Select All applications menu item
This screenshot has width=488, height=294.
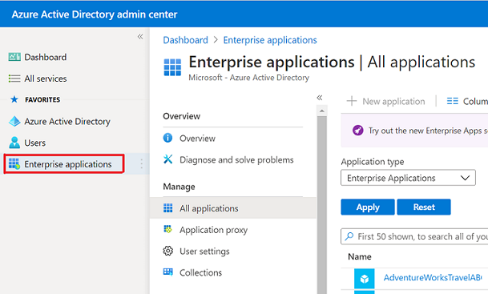233,208
